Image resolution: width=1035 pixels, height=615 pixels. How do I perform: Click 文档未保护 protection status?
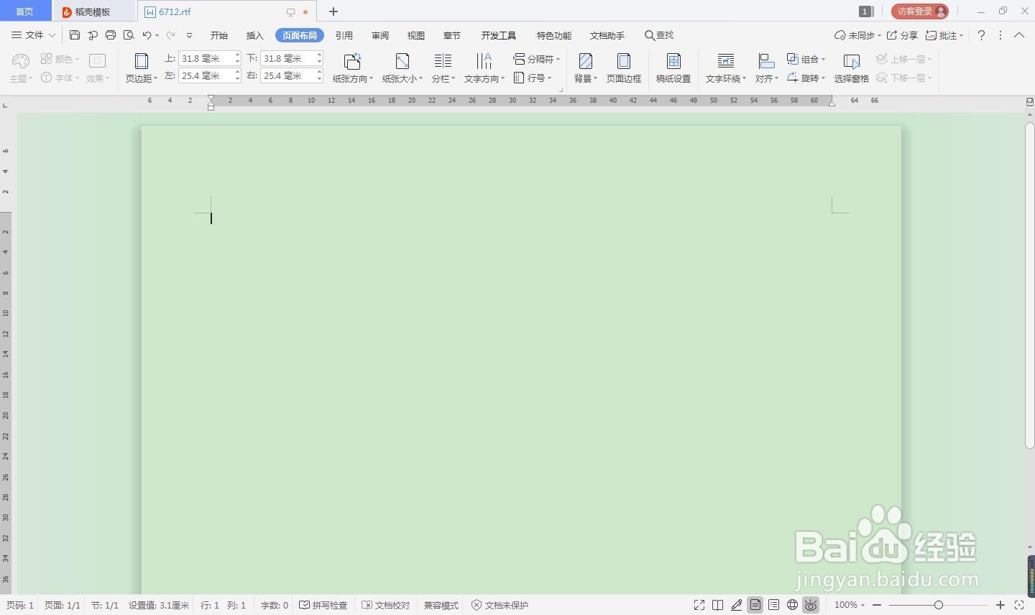click(x=500, y=605)
